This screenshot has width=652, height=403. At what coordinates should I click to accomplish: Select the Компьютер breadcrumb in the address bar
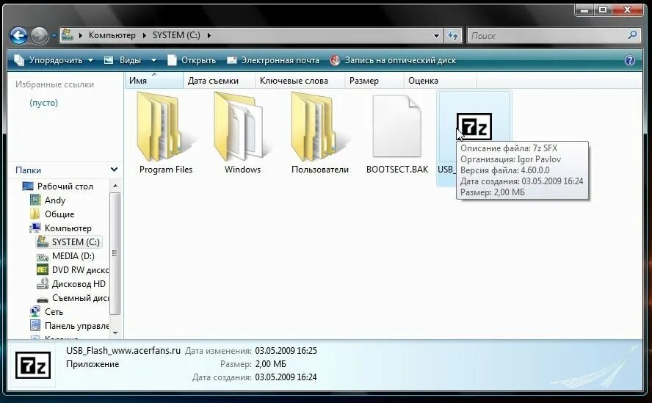pos(112,35)
